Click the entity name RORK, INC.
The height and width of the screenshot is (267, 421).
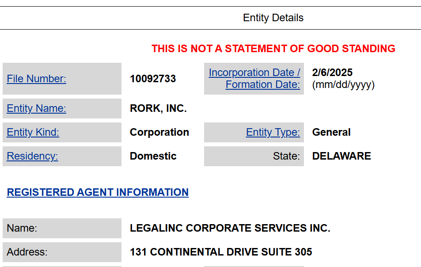[158, 108]
